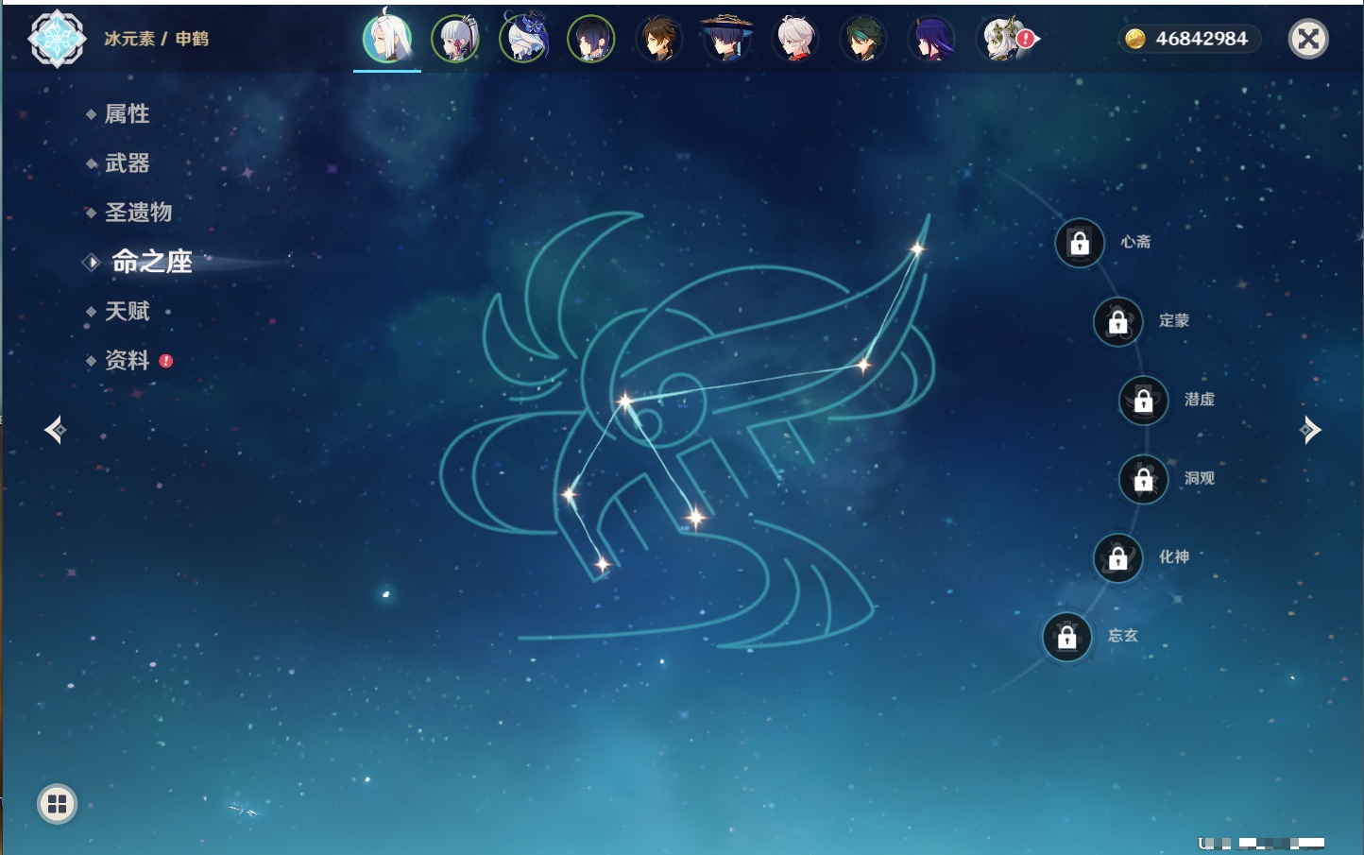Open locked constellation 潜虚 lock icon

click(1144, 401)
